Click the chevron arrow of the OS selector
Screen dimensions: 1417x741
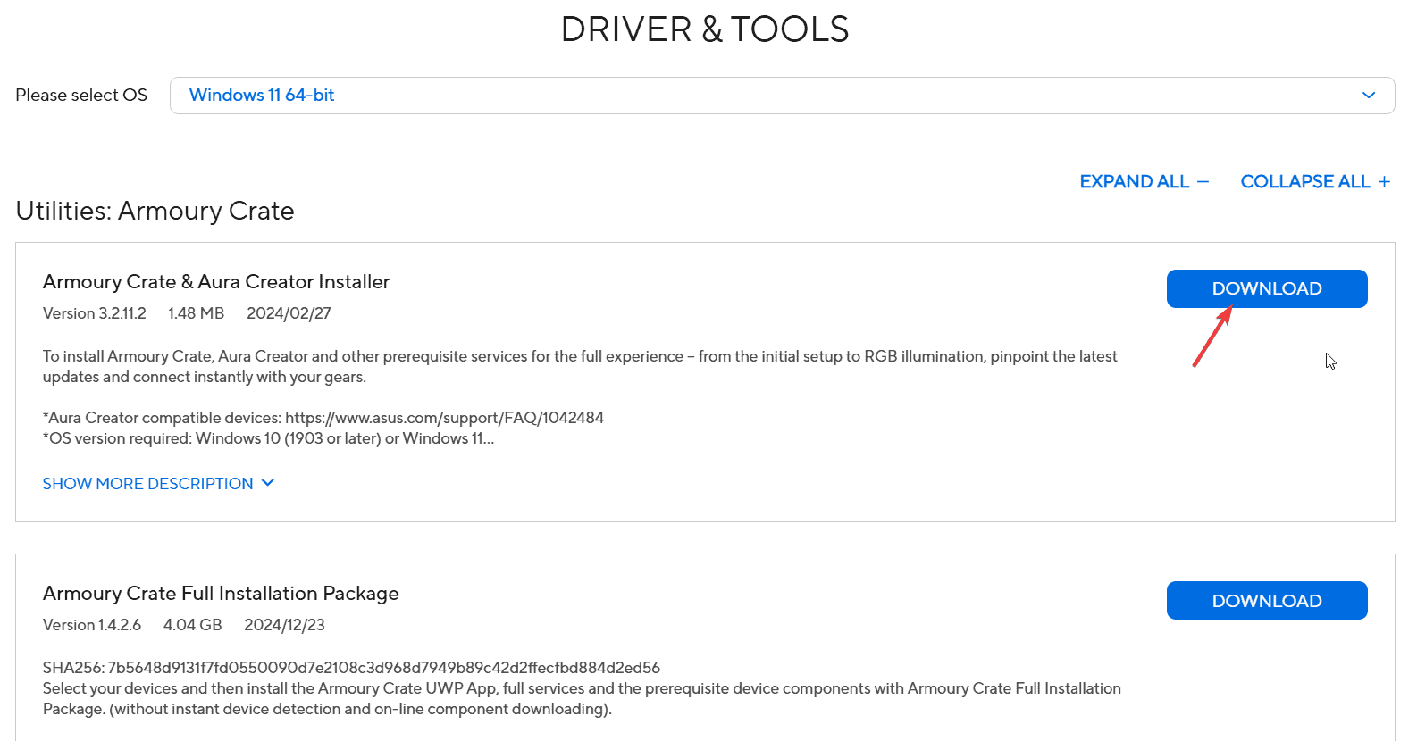point(1368,96)
